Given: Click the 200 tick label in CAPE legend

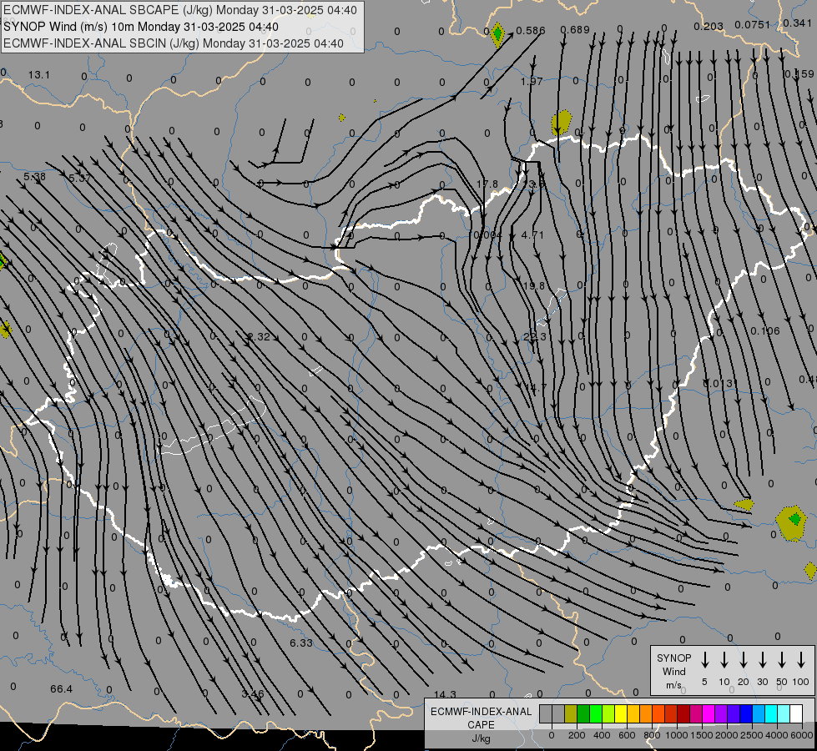Looking at the screenshot, I should tap(577, 735).
